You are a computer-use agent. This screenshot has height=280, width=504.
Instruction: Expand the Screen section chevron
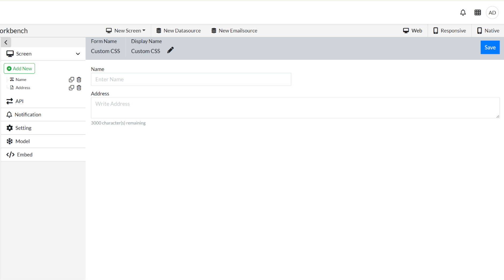coord(78,54)
